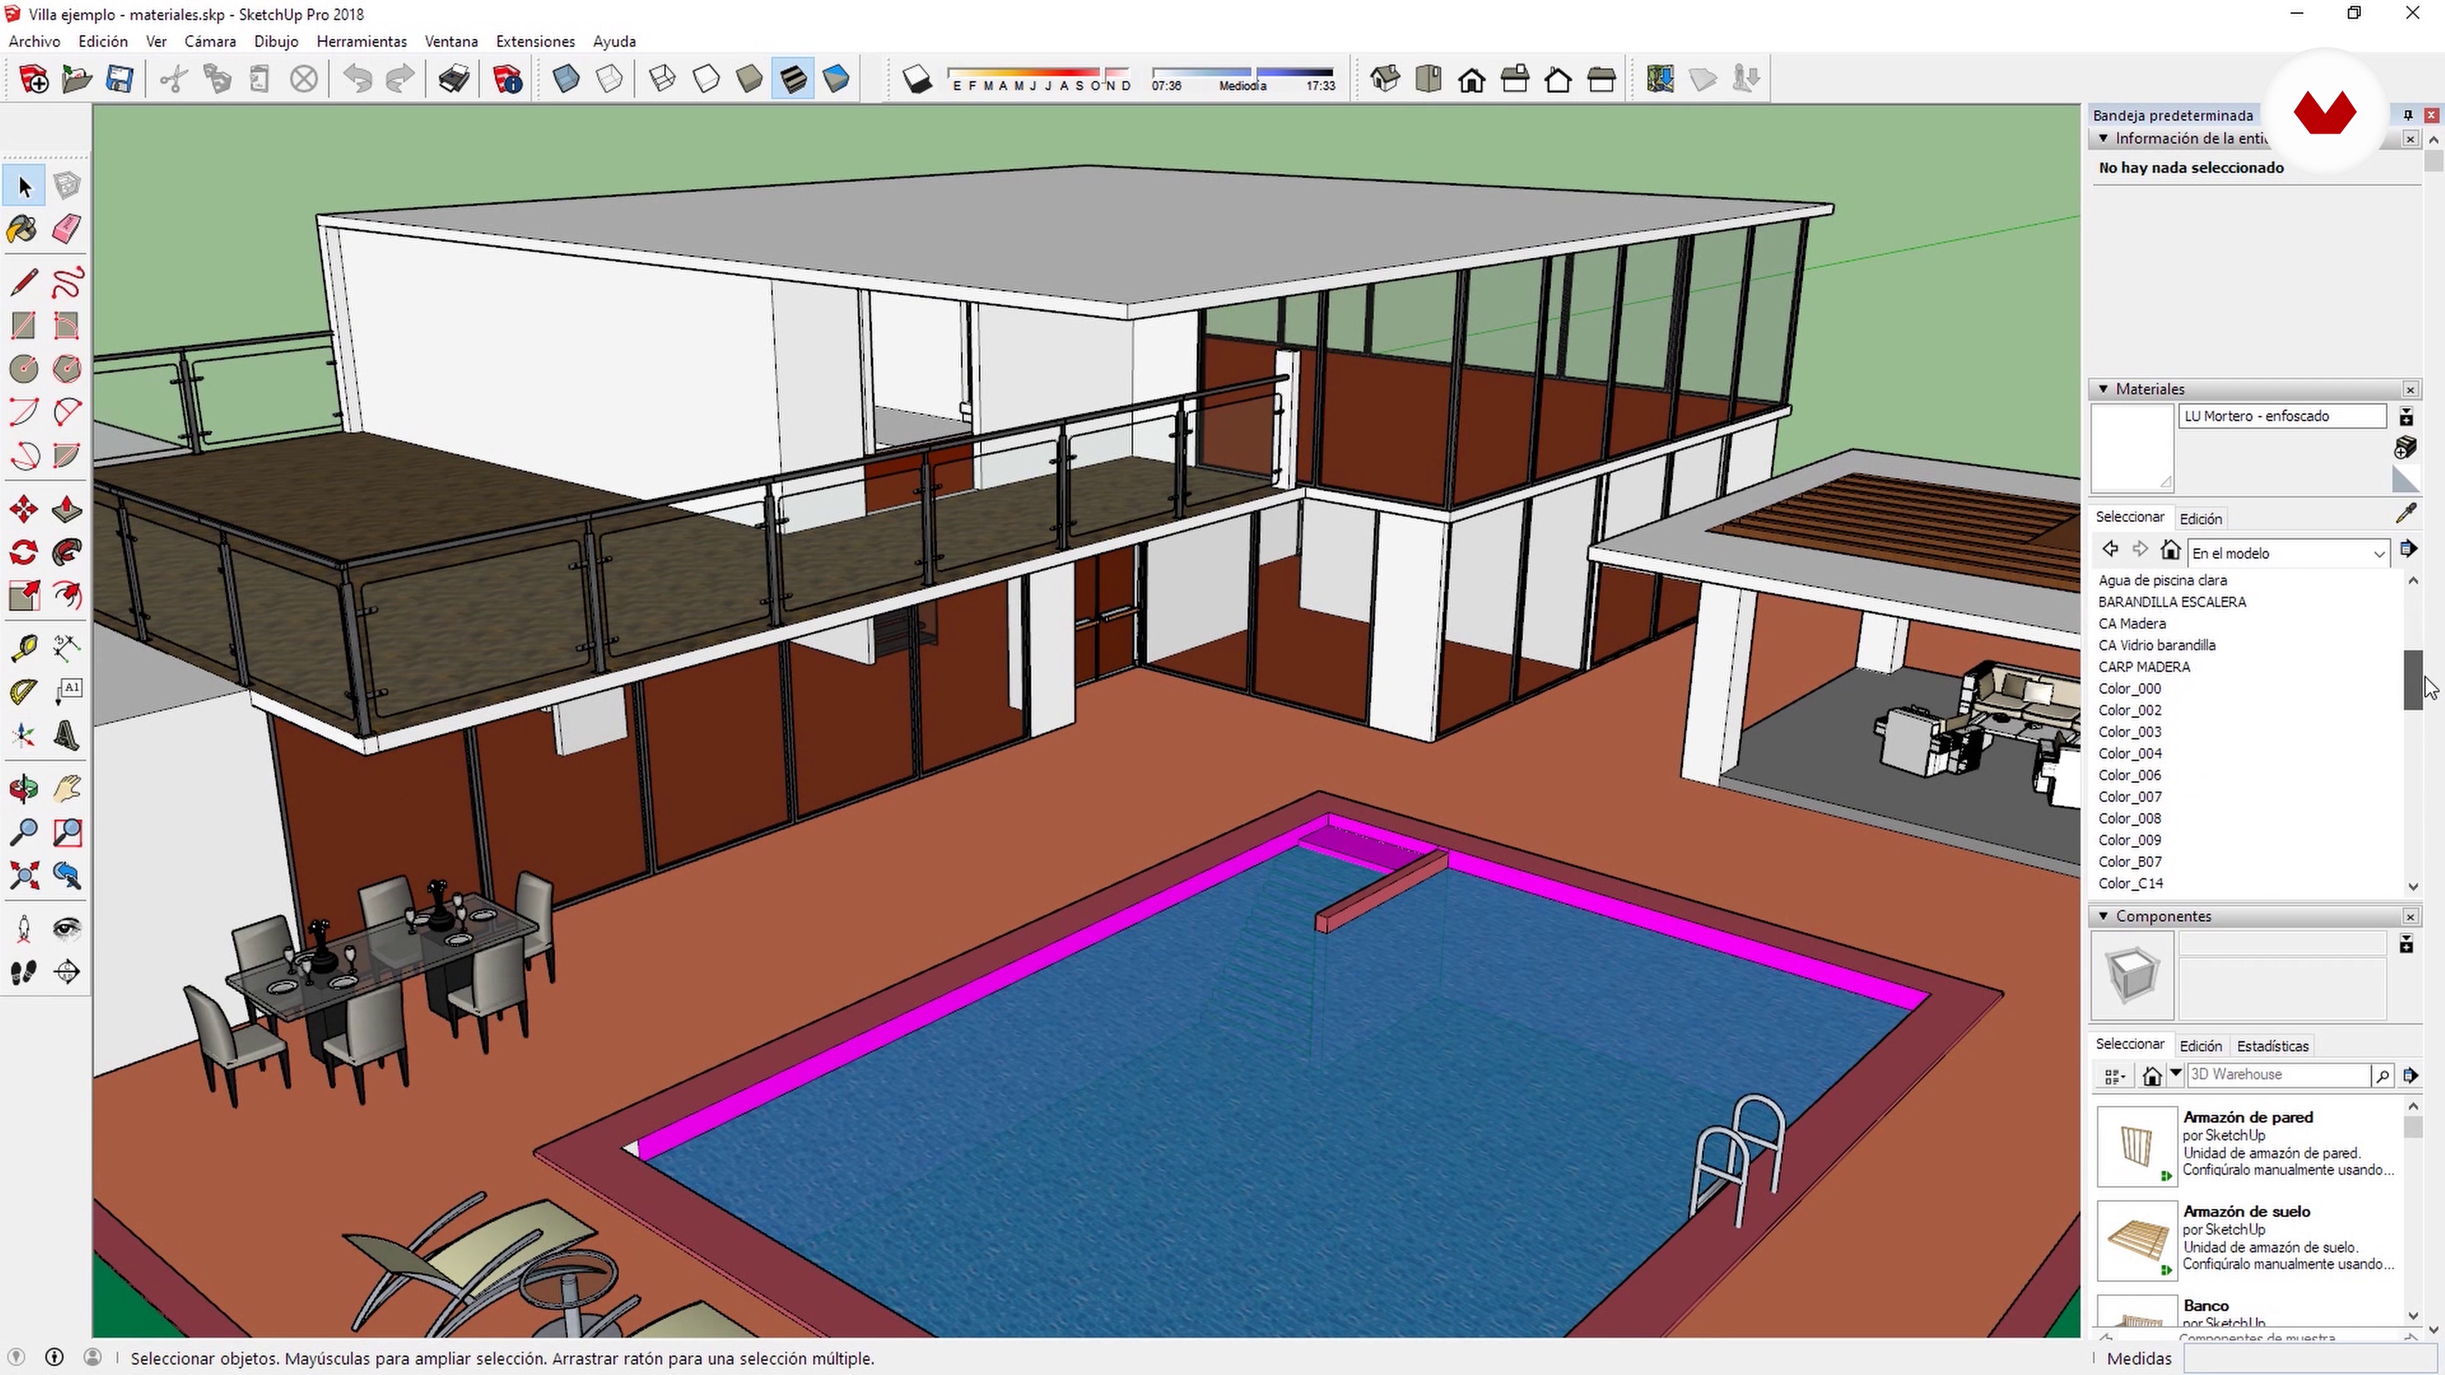Select the 3D Text tool
Image resolution: width=2445 pixels, height=1375 pixels.
tap(66, 735)
